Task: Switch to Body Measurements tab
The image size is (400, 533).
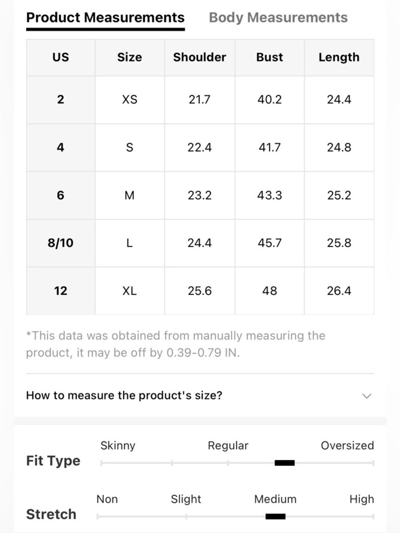Action: (278, 18)
